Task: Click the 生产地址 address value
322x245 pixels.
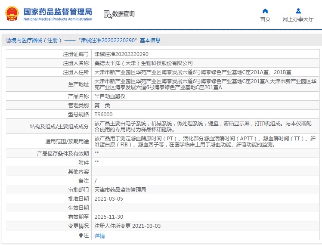Action: tap(205, 84)
